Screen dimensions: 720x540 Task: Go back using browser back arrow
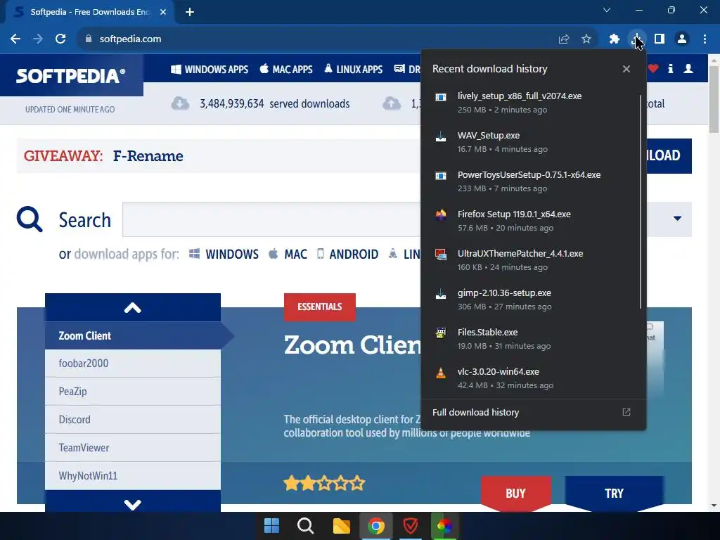click(15, 39)
